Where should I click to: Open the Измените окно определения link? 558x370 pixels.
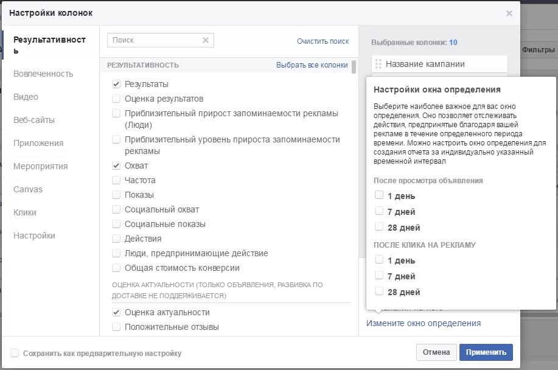[x=424, y=323]
